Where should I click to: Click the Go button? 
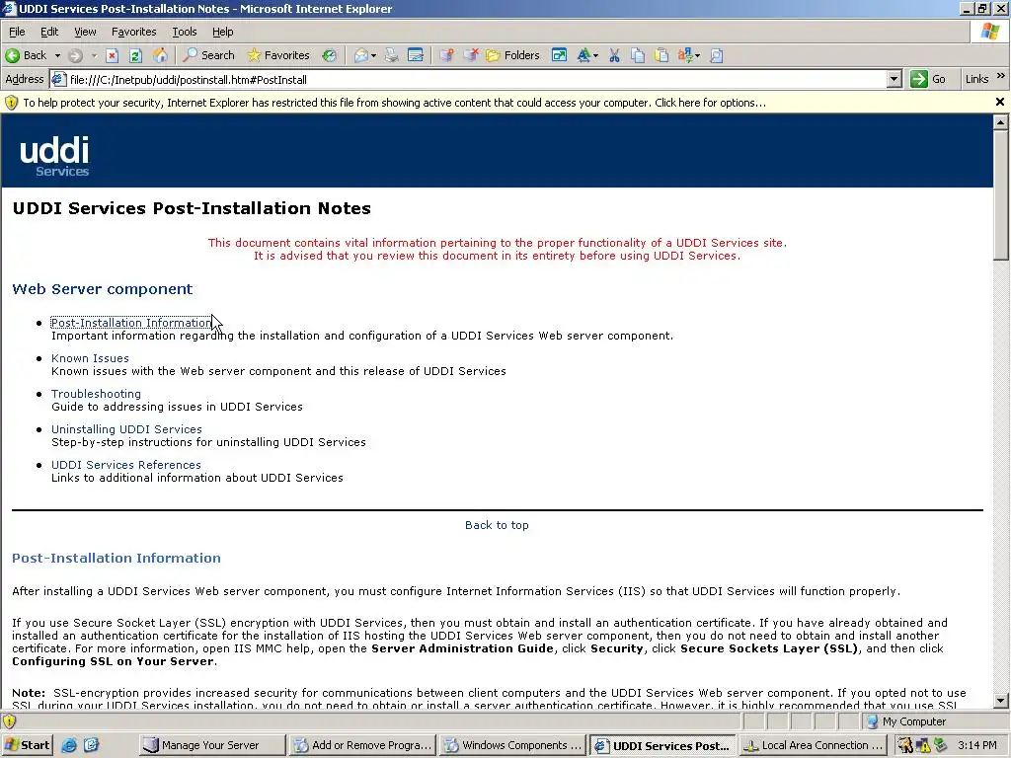[928, 79]
